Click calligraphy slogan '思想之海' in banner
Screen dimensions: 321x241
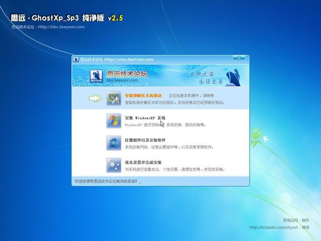pyautogui.click(x=202, y=74)
